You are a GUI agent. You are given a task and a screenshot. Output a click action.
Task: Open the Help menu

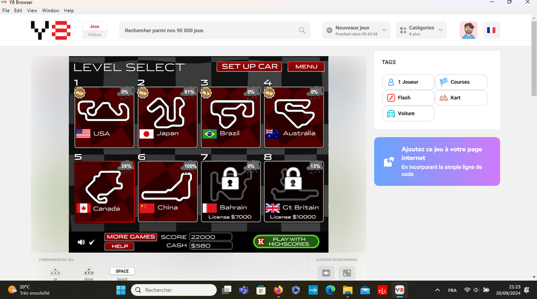(x=69, y=10)
